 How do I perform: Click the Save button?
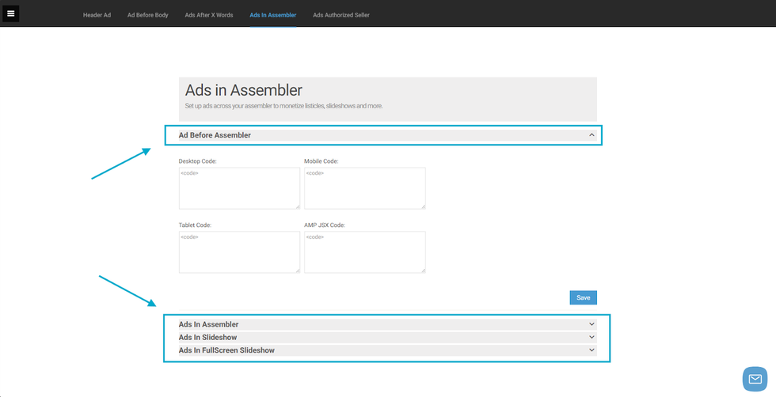click(x=583, y=297)
